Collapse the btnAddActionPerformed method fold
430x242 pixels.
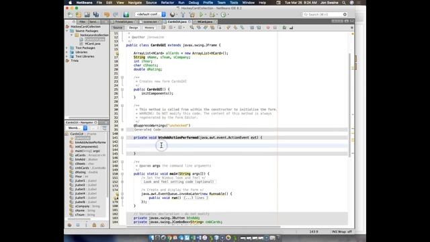point(122,138)
